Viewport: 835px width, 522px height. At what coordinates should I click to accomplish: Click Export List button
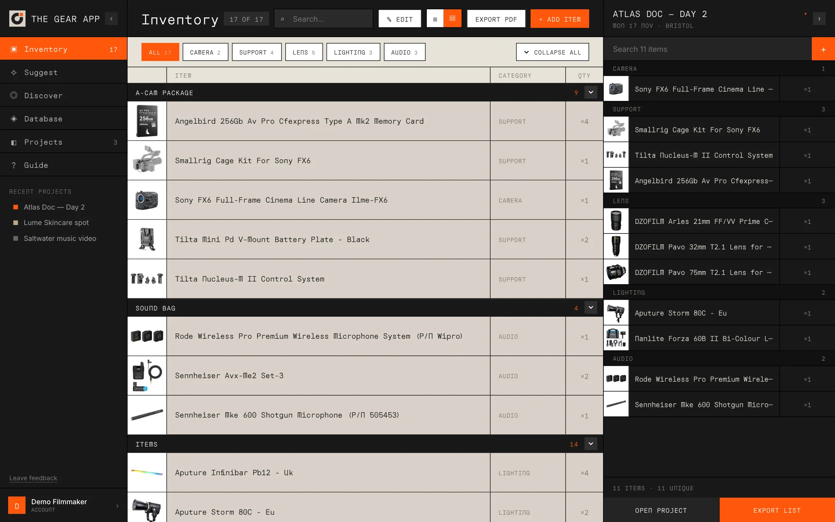(x=777, y=510)
